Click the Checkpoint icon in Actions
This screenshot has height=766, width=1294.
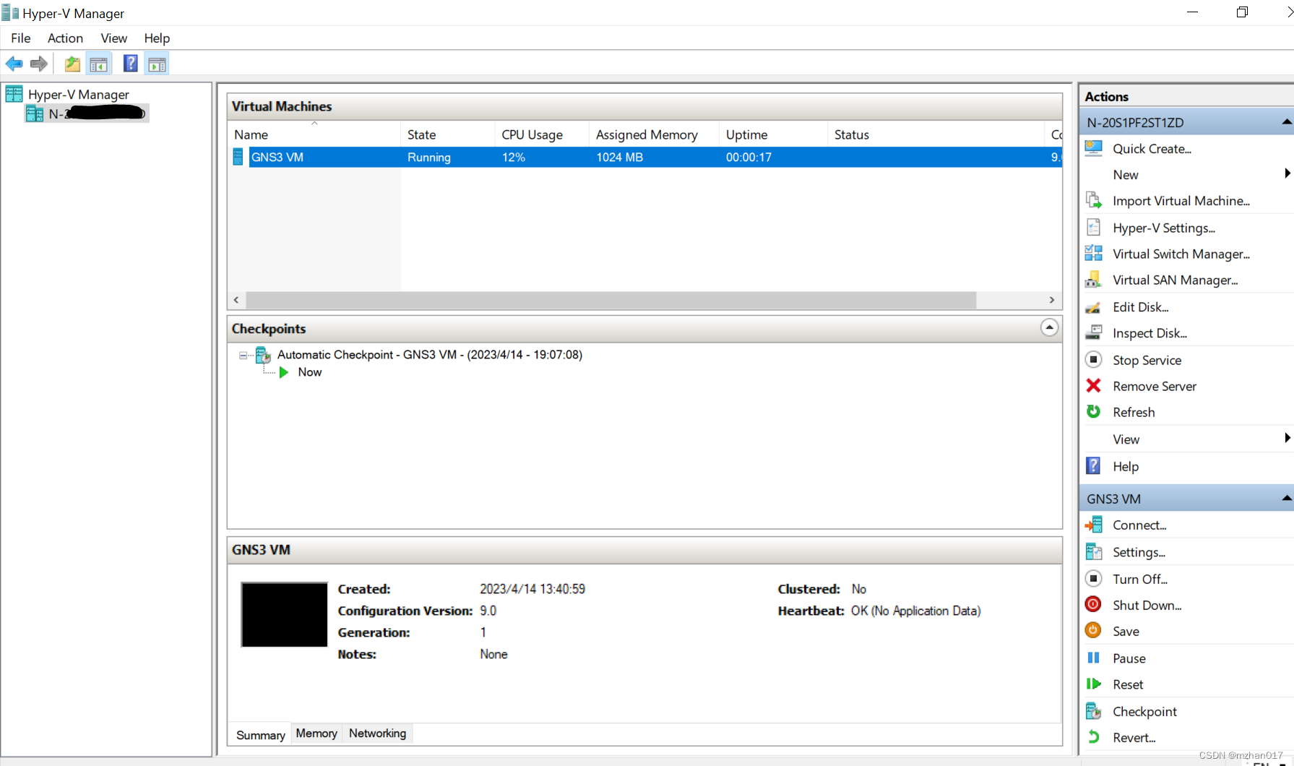1094,711
